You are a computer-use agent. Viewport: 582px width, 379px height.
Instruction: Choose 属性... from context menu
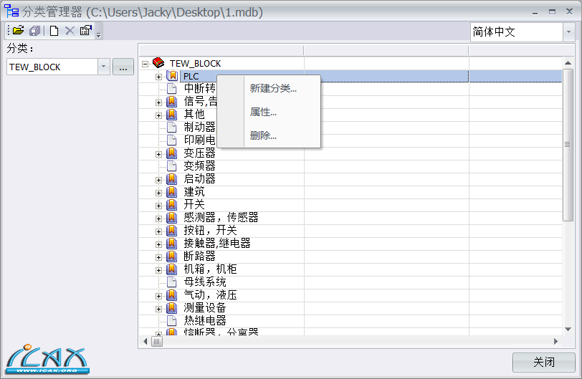[263, 112]
